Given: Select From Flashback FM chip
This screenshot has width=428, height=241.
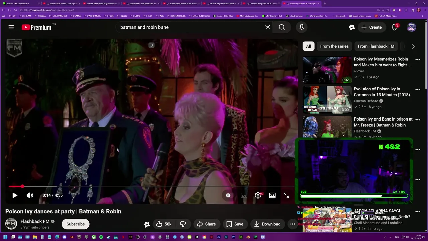Looking at the screenshot, I should (376, 46).
